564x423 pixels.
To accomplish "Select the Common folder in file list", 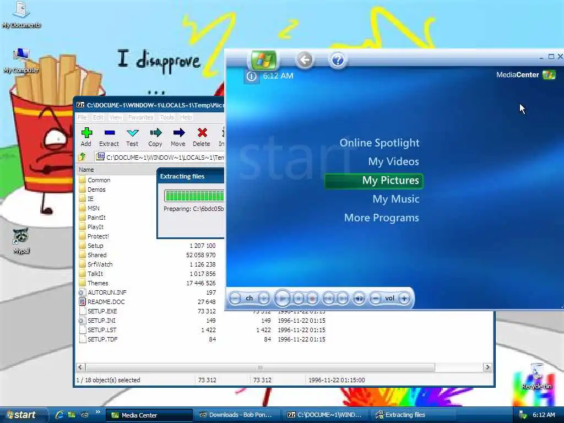I will (x=95, y=180).
